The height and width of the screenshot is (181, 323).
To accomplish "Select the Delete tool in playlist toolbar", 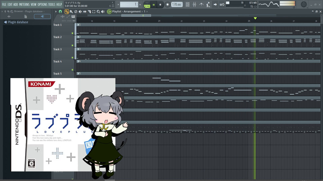I will [x=76, y=12].
